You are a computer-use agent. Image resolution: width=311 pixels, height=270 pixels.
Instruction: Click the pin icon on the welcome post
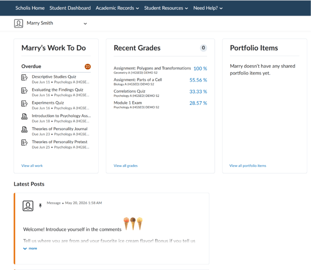click(x=40, y=206)
